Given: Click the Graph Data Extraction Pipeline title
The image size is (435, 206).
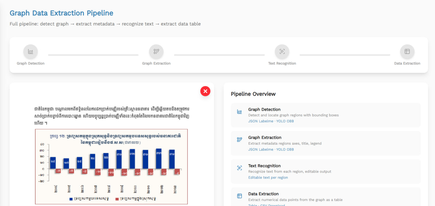Looking at the screenshot, I should point(62,13).
